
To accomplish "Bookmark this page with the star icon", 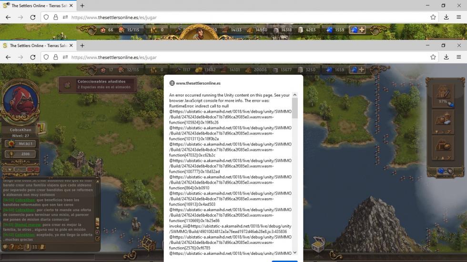I will point(433,57).
